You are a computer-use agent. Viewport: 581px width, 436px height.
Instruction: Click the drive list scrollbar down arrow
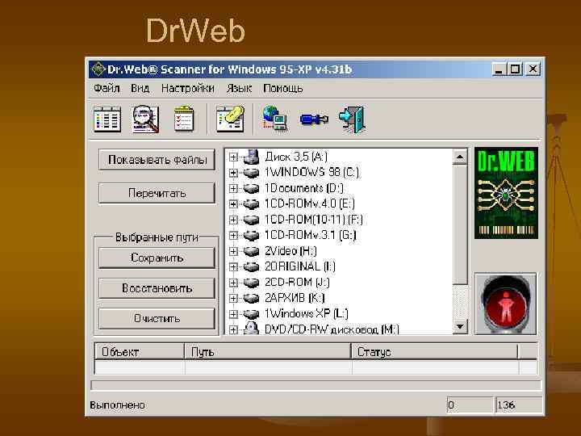click(460, 326)
